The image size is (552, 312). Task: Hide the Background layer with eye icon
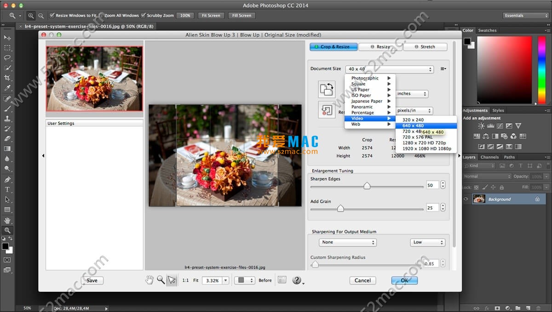click(x=466, y=199)
